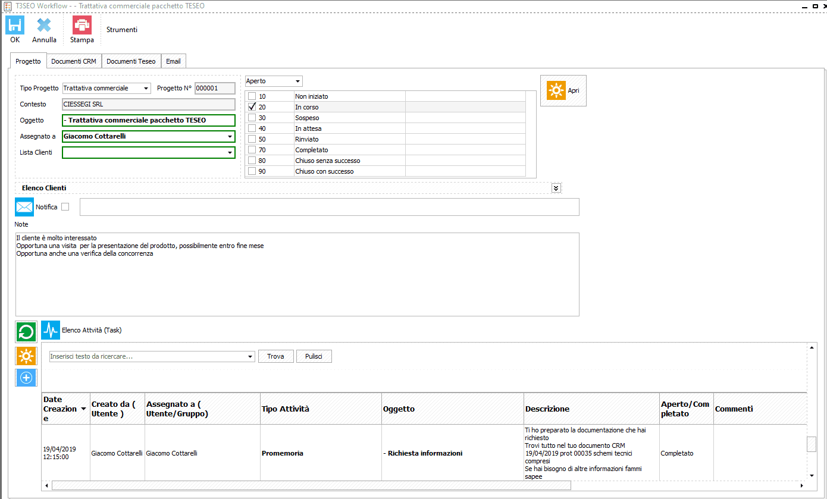This screenshot has width=827, height=499.
Task: Click the blue plus add task icon
Action: tap(26, 378)
